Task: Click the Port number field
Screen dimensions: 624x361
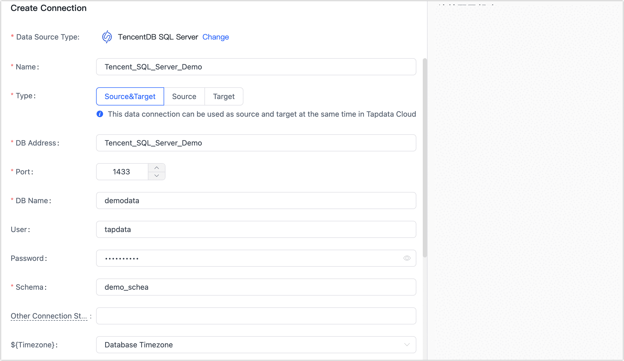Action: click(x=122, y=172)
